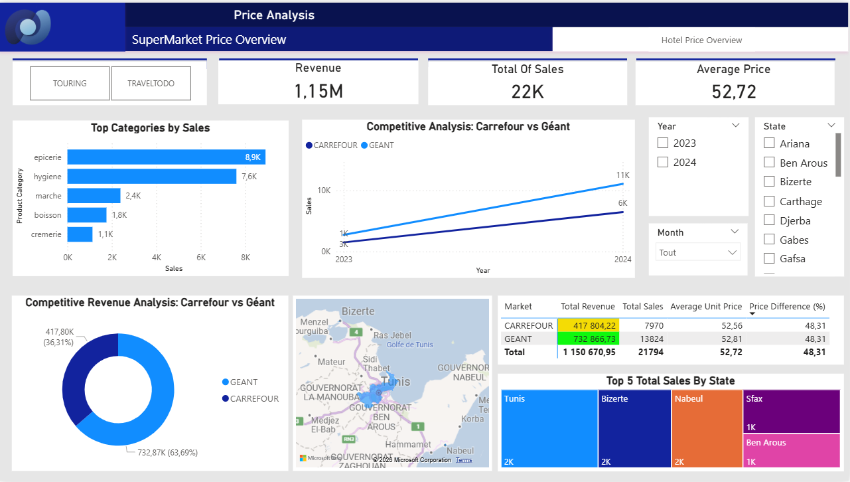The height and width of the screenshot is (482, 850).
Task: Sort table by Price Difference (%) header
Action: [788, 307]
